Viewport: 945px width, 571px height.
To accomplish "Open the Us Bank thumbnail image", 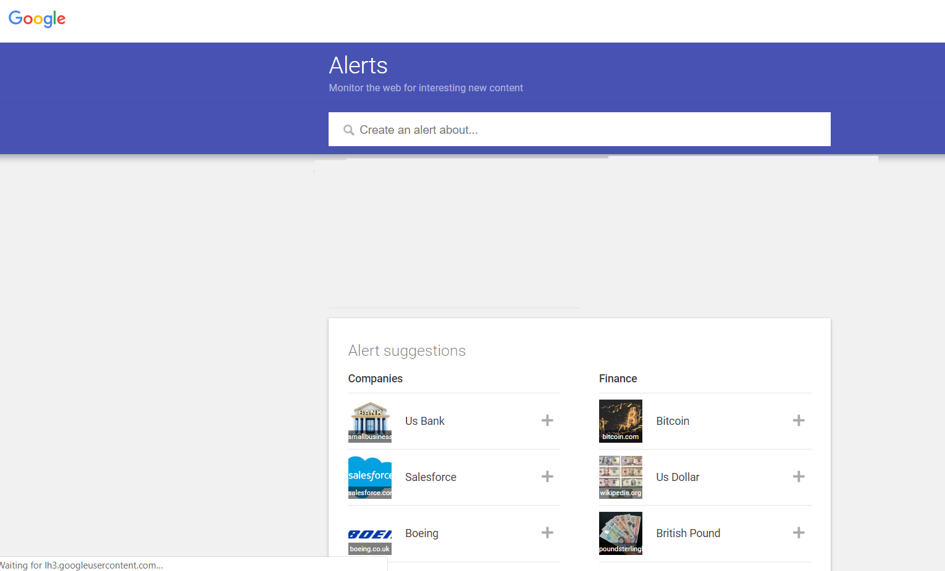I will click(370, 421).
